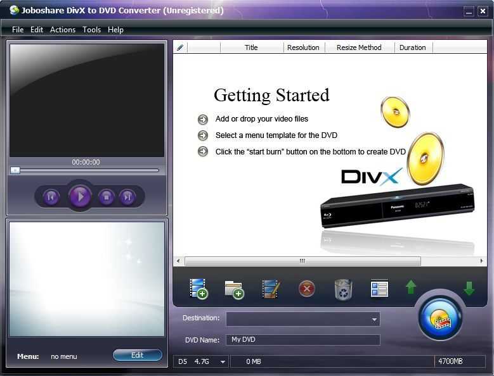
Task: Click the Add video file icon
Action: coord(198,288)
